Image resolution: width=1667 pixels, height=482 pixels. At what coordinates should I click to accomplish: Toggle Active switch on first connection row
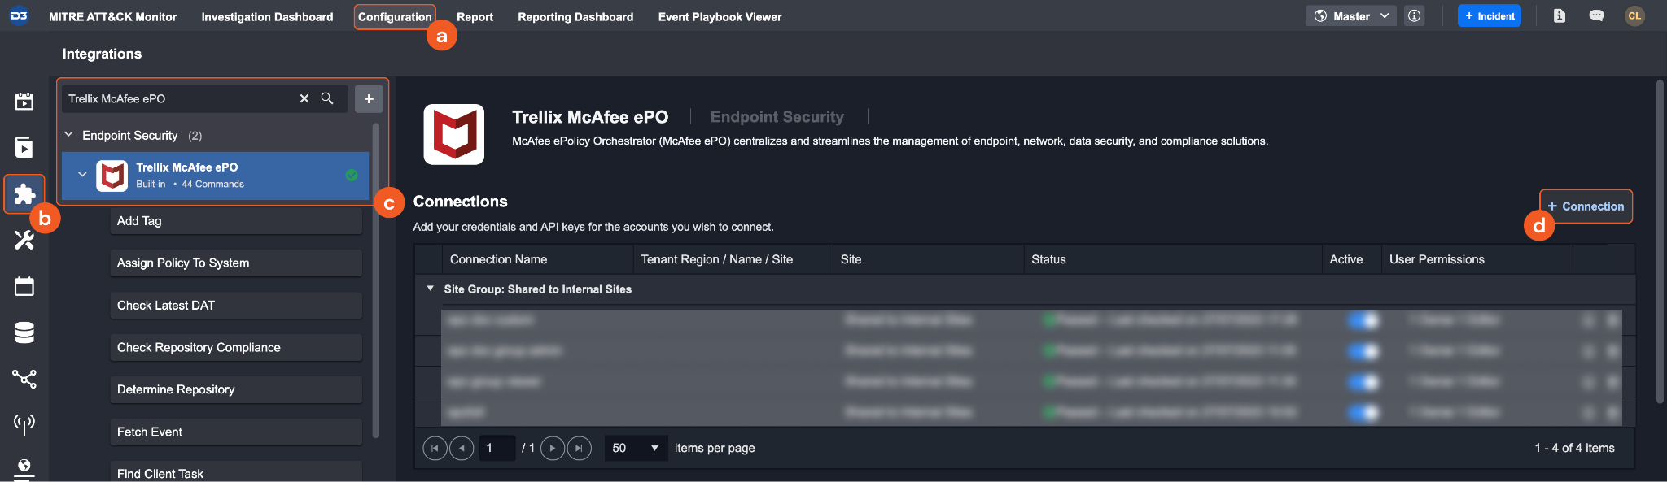click(x=1363, y=320)
